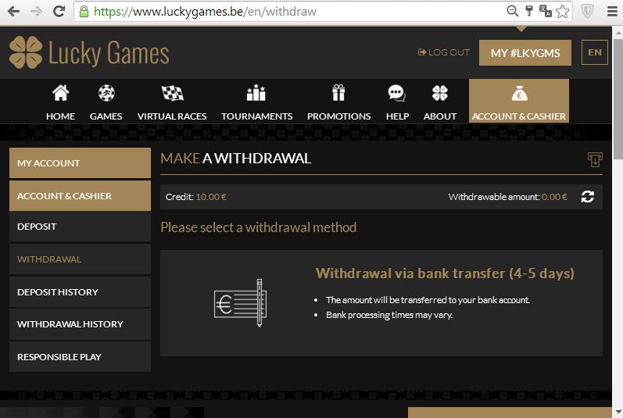Open the Chrome menu hamburger button
This screenshot has height=418, width=623.
(611, 12)
